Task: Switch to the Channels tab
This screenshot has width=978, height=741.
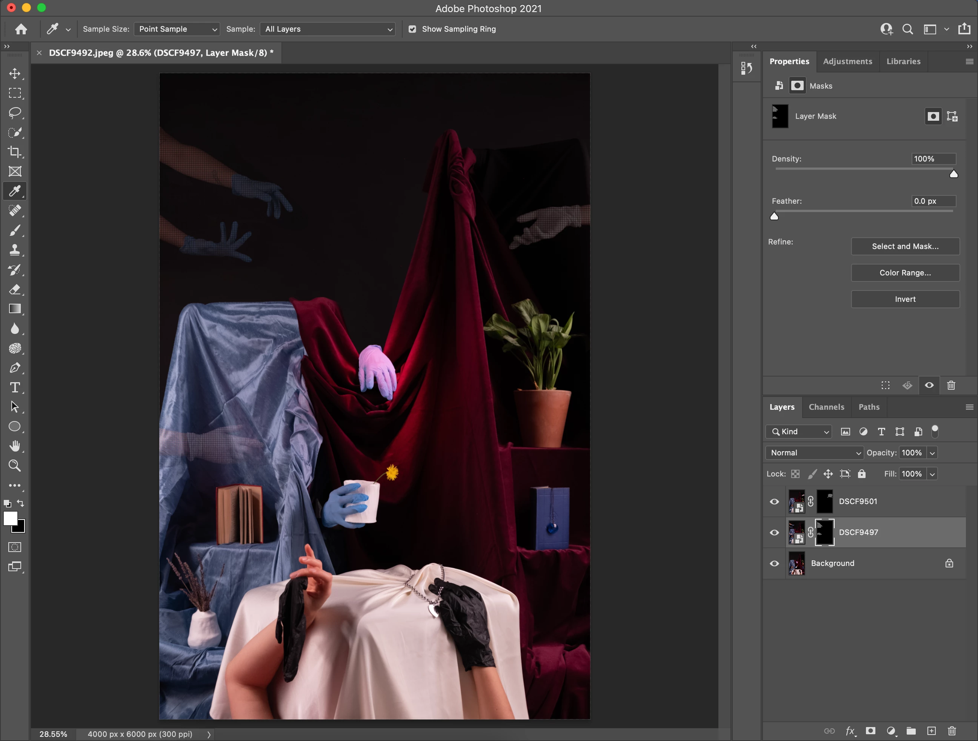Action: 826,407
